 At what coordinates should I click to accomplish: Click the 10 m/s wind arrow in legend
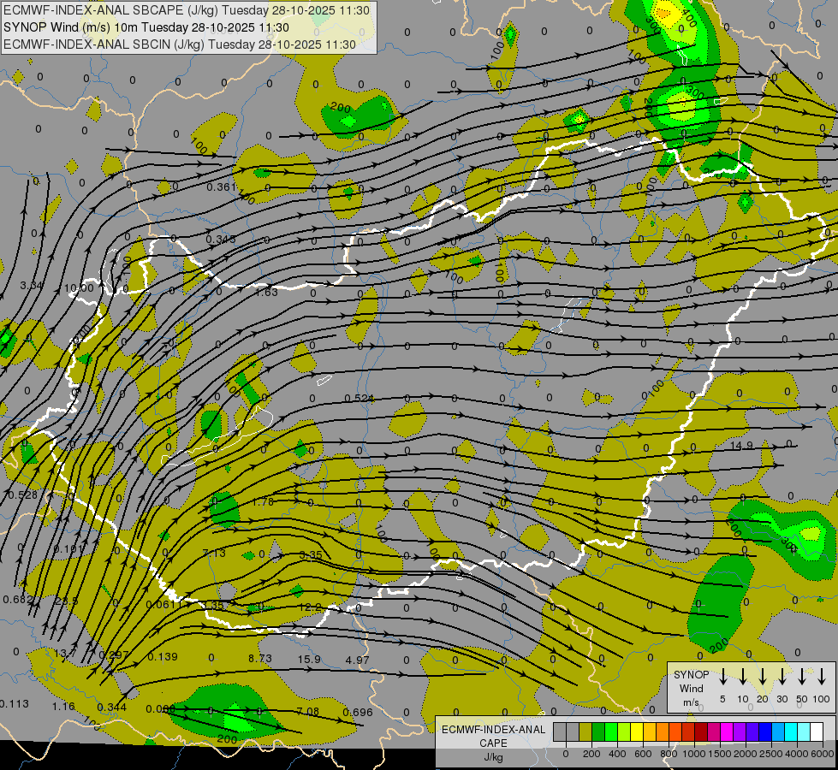(742, 677)
